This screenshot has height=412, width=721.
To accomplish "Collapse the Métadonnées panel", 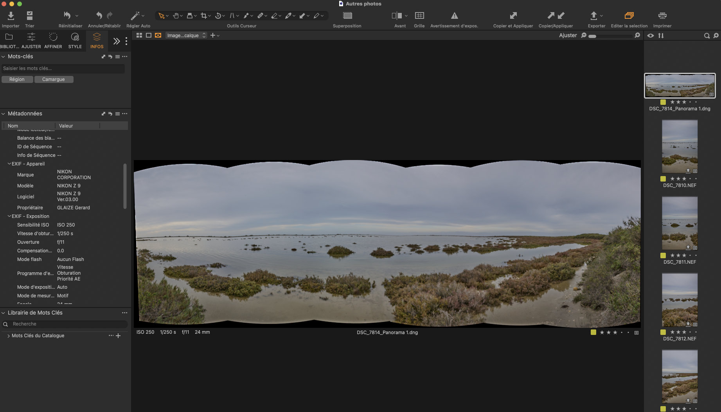I will pyautogui.click(x=4, y=114).
